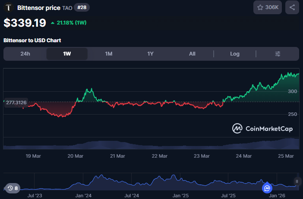Image resolution: width=303 pixels, height=199 pixels.
Task: Open the blue chat bubble icon
Action: (x=267, y=188)
